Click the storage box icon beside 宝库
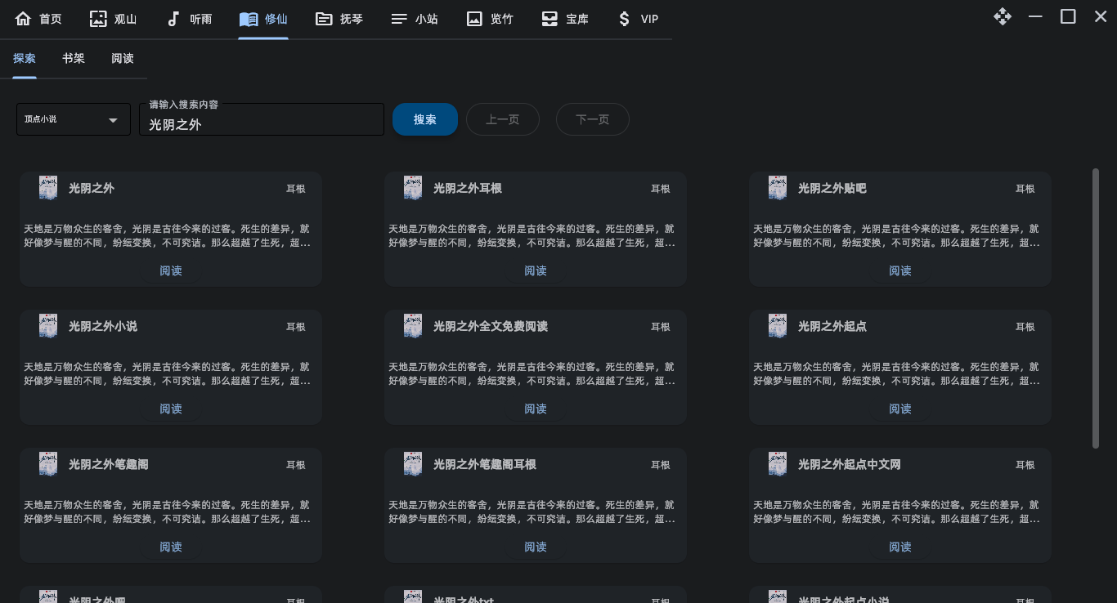This screenshot has width=1117, height=603. tap(550, 19)
